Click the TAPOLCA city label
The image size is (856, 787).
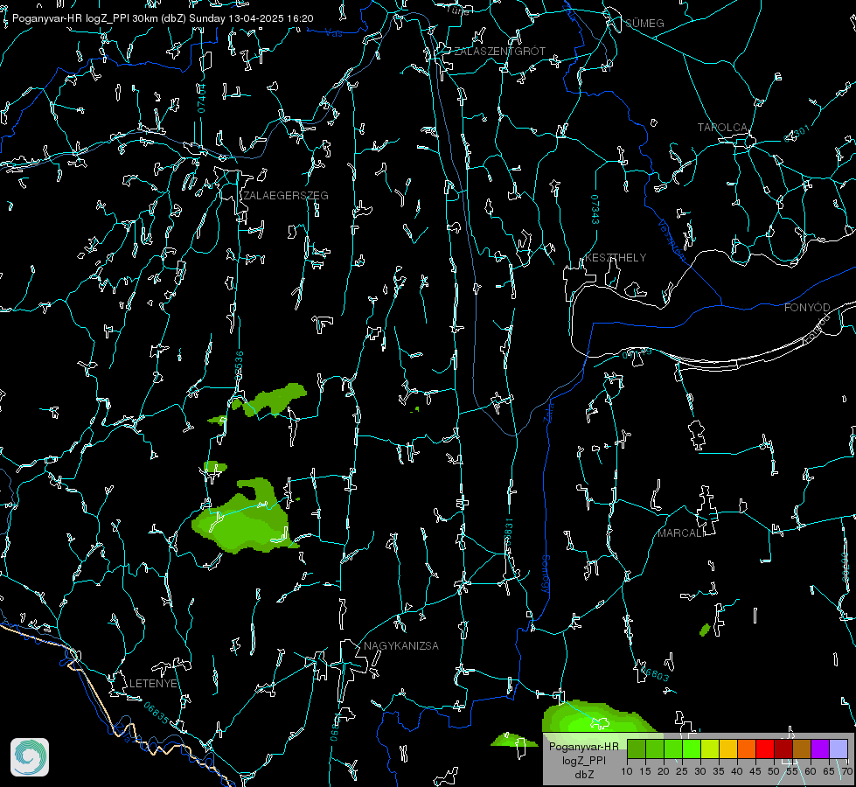click(722, 128)
